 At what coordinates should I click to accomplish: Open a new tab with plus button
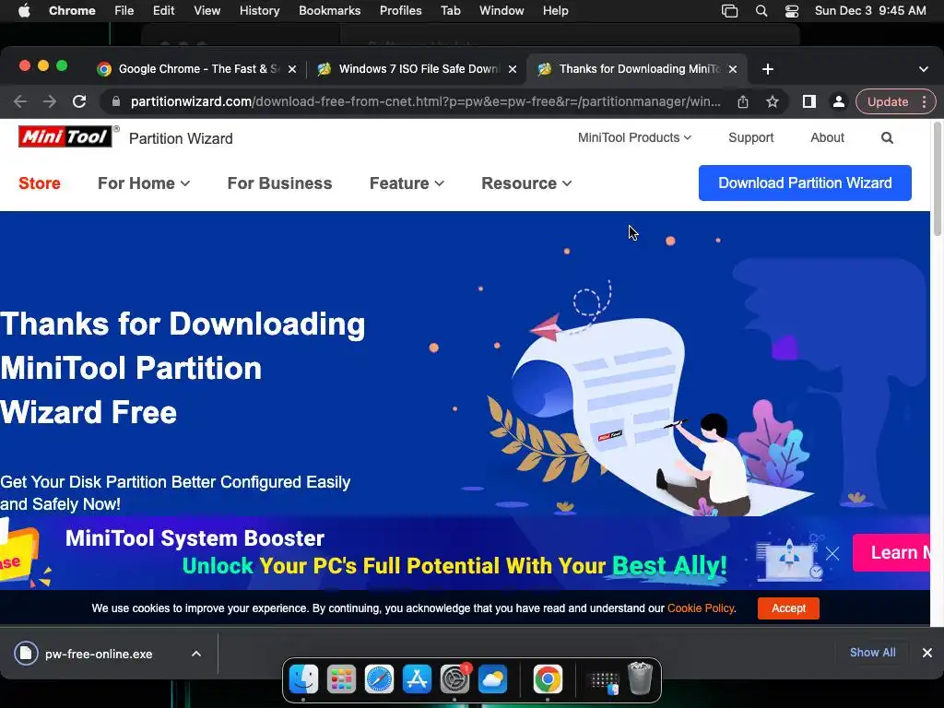pos(768,69)
